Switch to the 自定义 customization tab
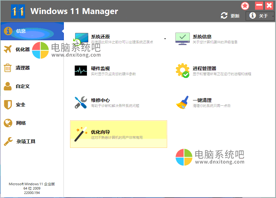This screenshot has height=198, width=276. pos(32,86)
